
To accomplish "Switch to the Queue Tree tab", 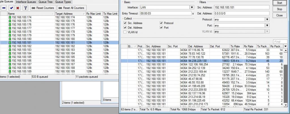I will click(x=46, y=2).
